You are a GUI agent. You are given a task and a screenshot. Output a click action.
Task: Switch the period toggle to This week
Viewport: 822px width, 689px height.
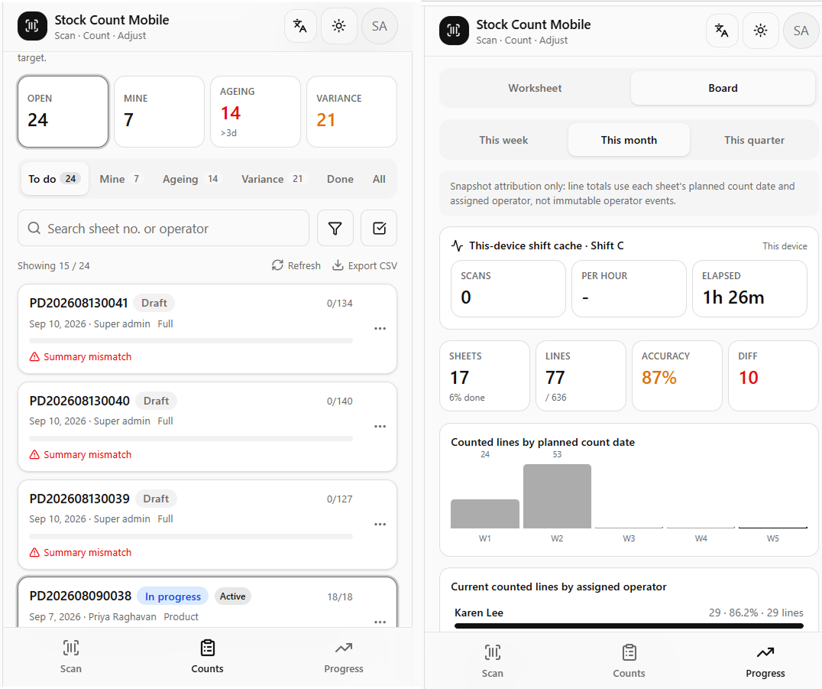(x=503, y=140)
